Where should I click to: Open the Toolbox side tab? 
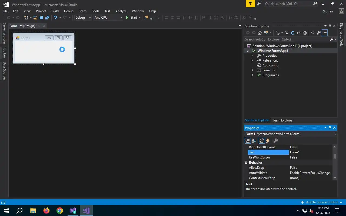[x=4, y=53]
